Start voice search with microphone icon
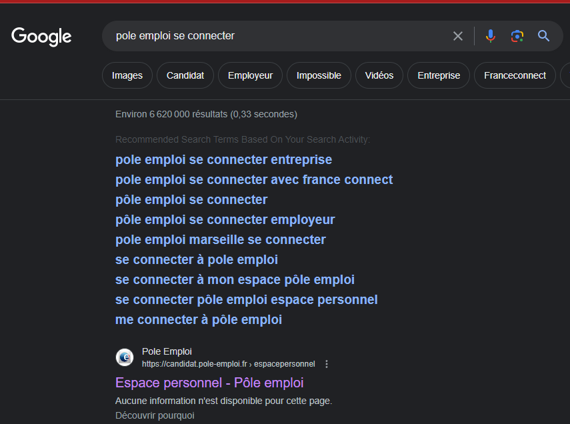The image size is (570, 424). (x=491, y=36)
